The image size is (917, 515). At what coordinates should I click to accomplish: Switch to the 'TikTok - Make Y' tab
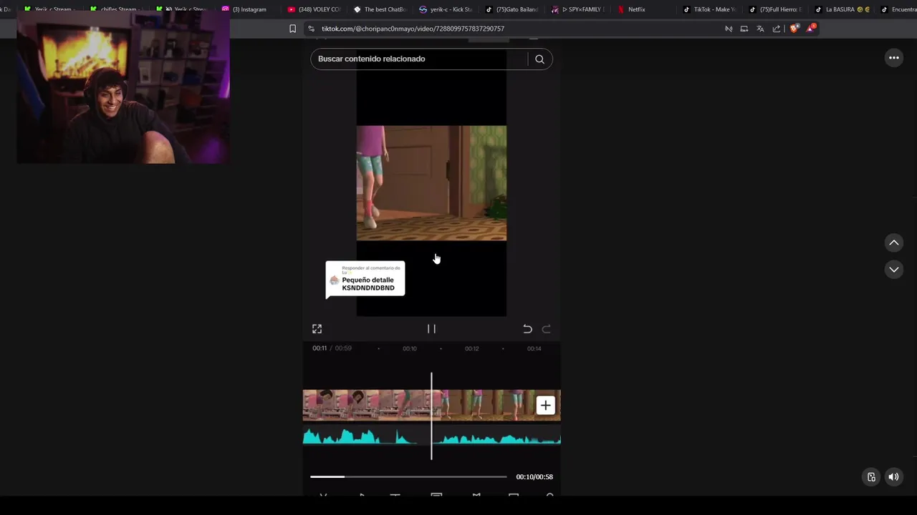[709, 9]
